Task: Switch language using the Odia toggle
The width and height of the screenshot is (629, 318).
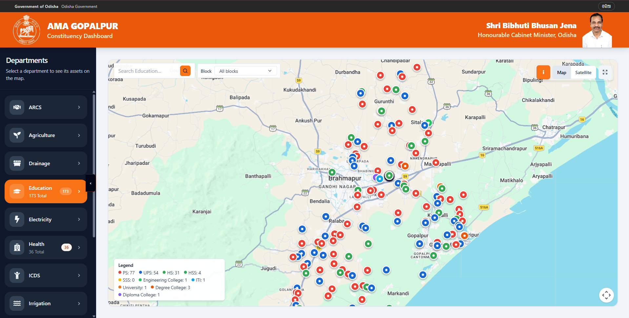Action: tap(606, 6)
